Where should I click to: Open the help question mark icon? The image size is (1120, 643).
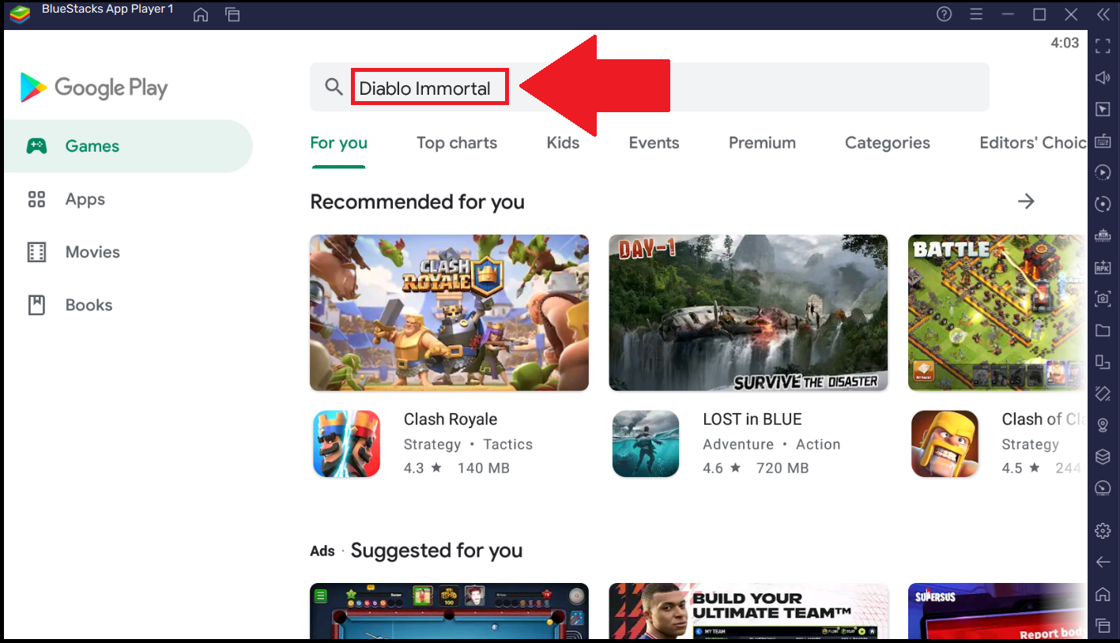945,14
